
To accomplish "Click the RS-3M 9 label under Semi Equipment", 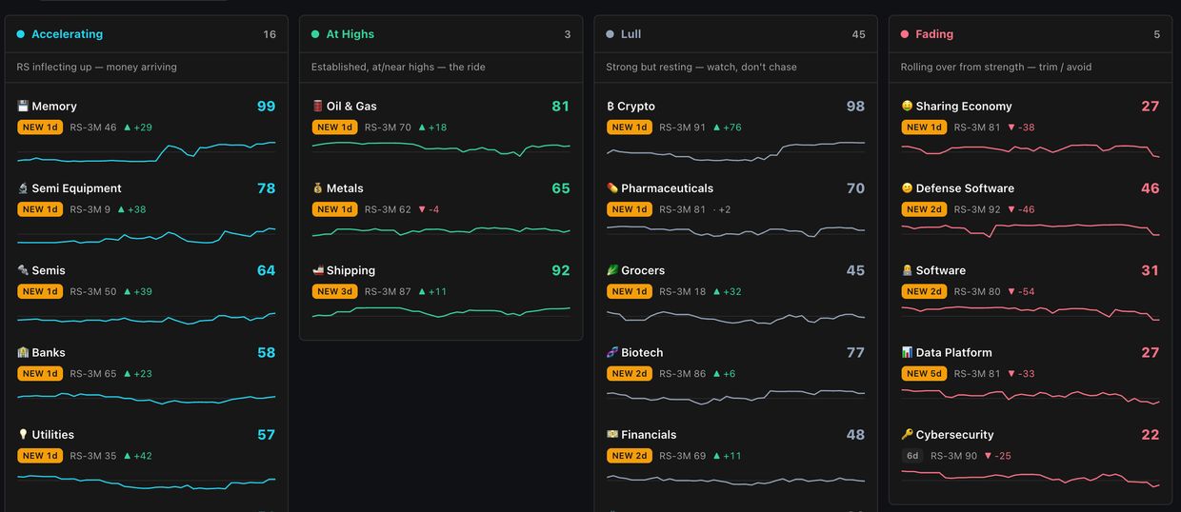I will click(x=90, y=209).
